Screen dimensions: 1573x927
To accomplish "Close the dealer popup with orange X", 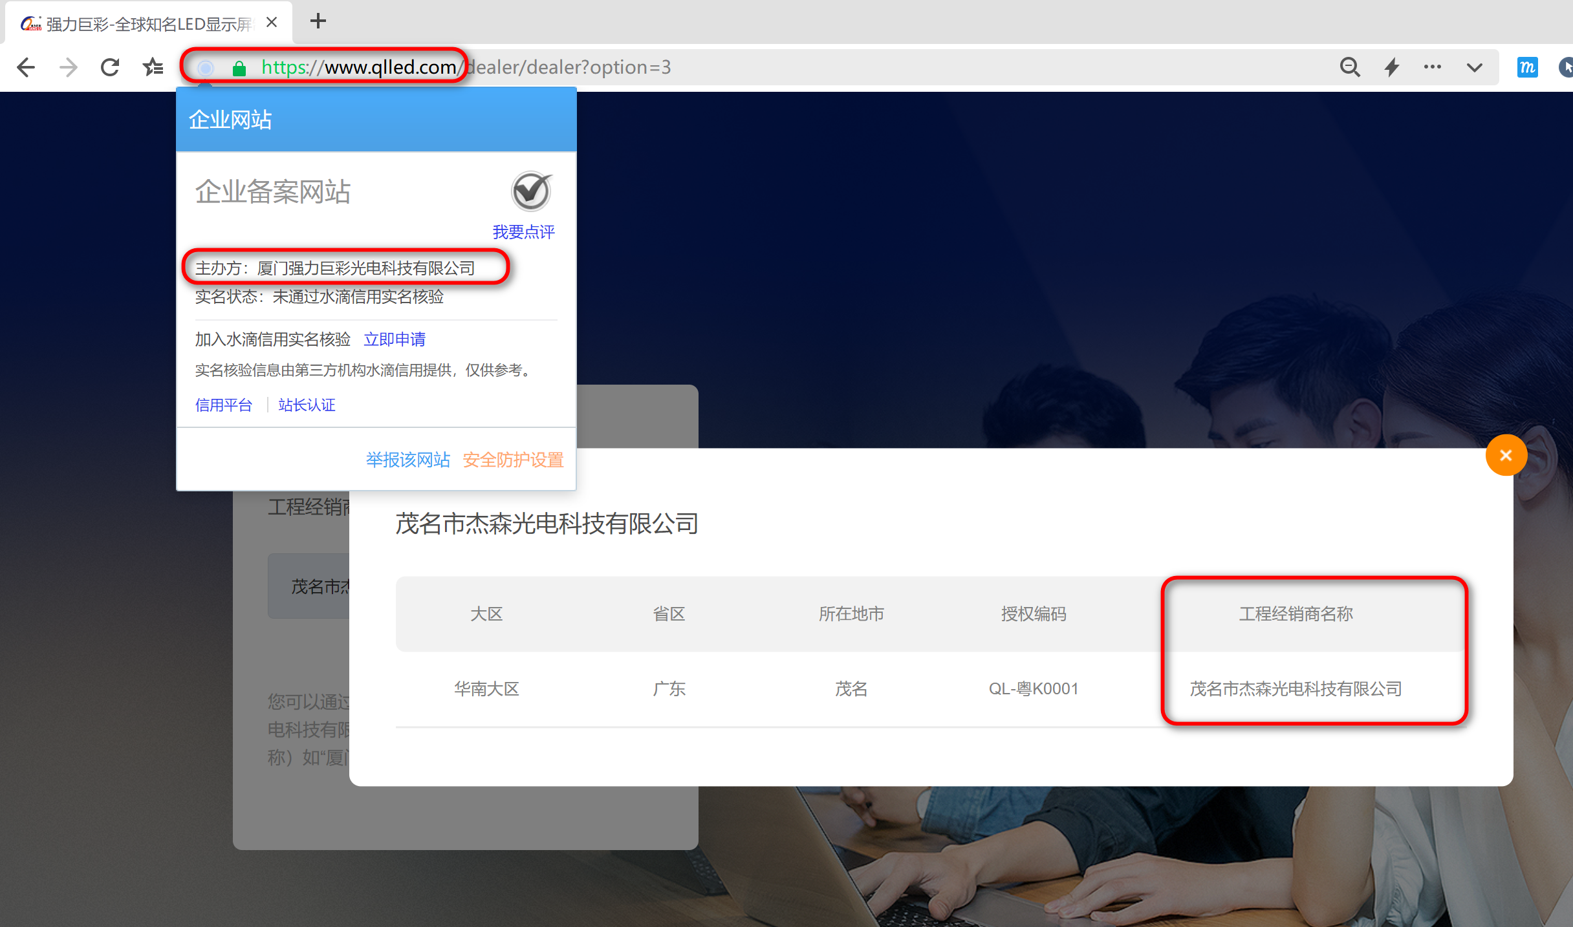I will pos(1506,455).
